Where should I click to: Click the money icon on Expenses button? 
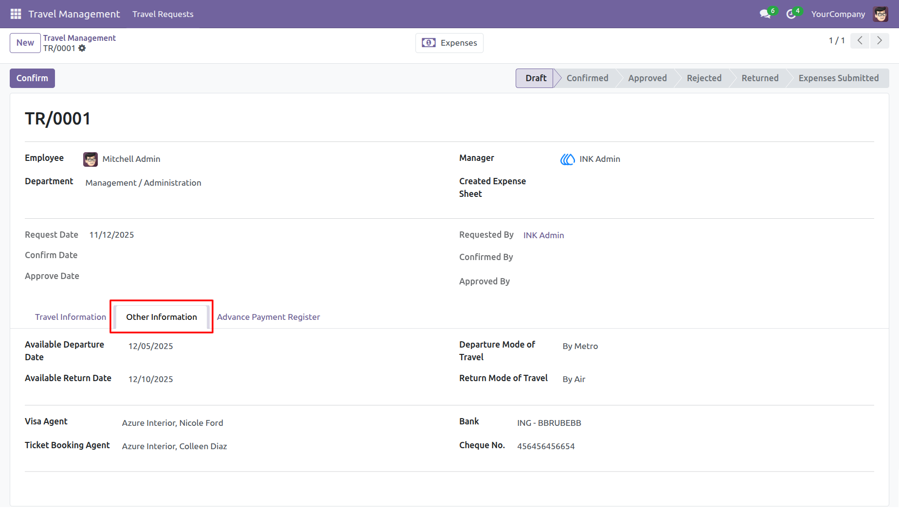point(429,43)
